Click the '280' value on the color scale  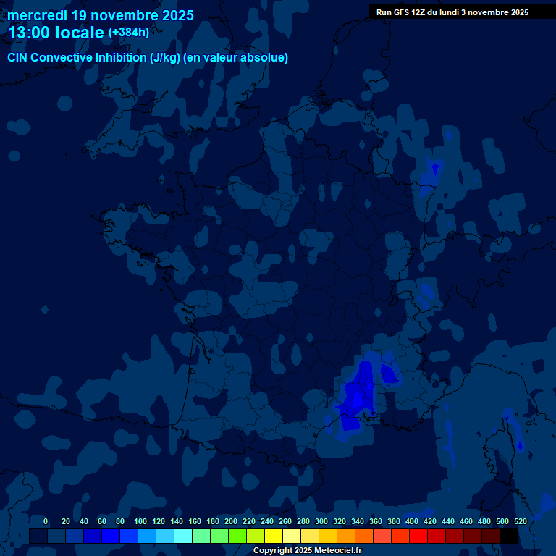pyautogui.click(x=303, y=521)
